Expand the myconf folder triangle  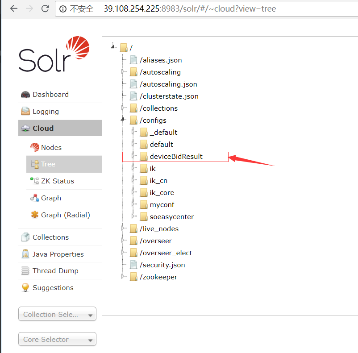click(x=133, y=204)
